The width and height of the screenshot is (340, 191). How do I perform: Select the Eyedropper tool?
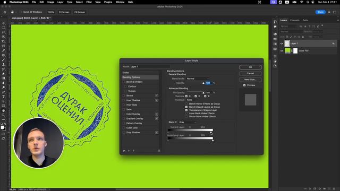tap(3, 50)
